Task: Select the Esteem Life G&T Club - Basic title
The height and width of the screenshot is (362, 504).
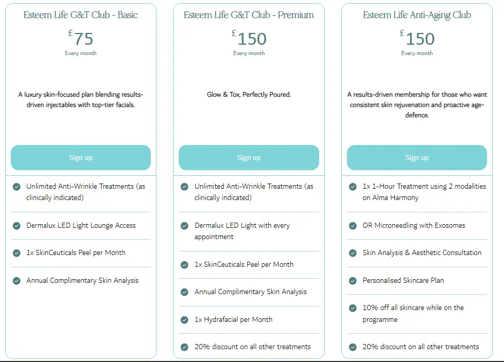Action: coord(80,15)
